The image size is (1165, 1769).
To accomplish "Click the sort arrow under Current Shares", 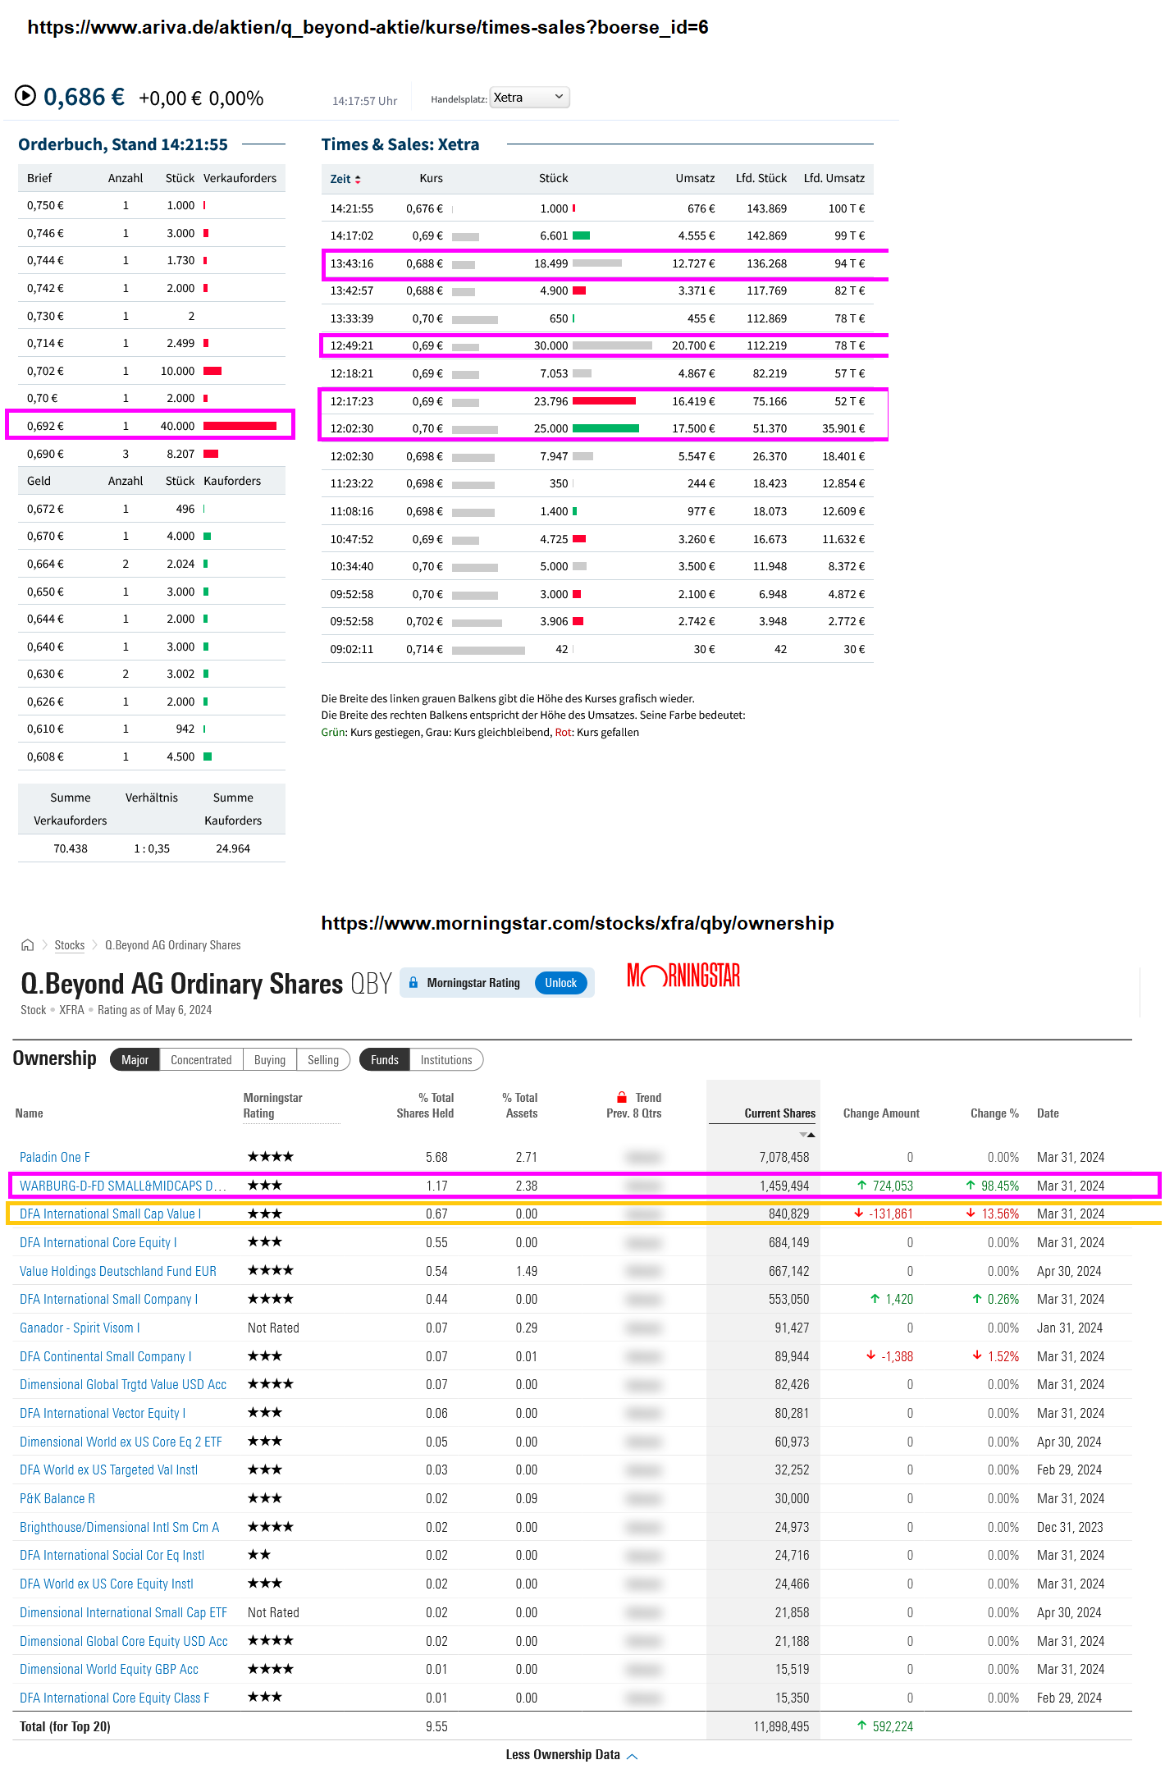I will pyautogui.click(x=807, y=1135).
